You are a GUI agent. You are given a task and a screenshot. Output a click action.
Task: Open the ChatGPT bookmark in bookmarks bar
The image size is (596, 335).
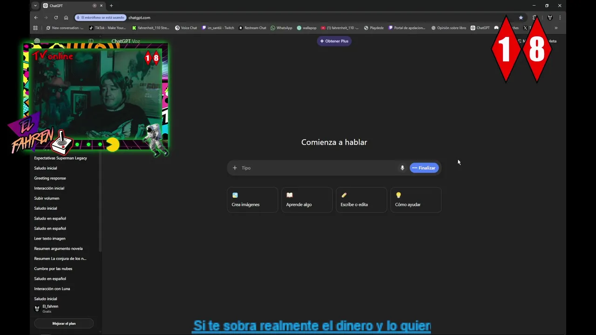click(480, 28)
